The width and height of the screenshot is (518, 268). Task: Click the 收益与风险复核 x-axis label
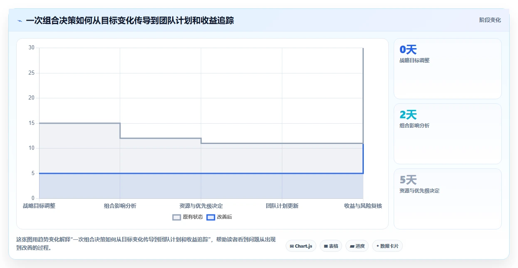click(x=363, y=206)
